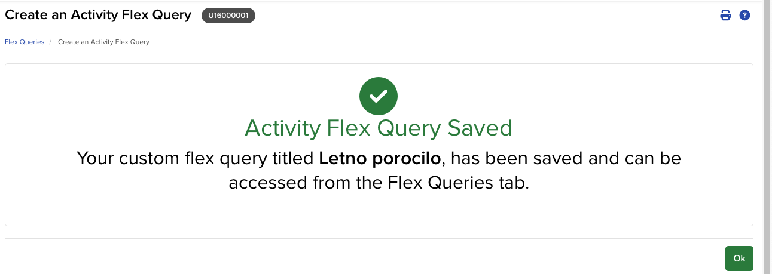Click "accessed from the Flex Queries tab." line

tap(379, 183)
